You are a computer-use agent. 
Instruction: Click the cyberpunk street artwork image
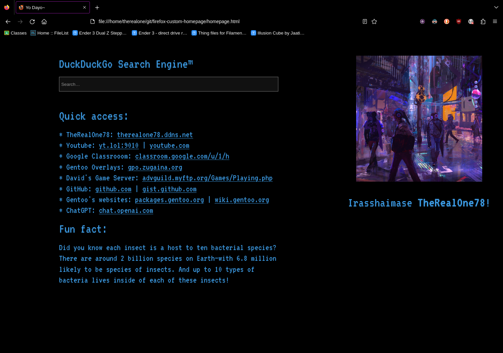click(x=419, y=119)
